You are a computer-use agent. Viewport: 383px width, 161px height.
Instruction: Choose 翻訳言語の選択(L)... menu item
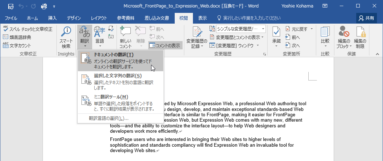120,118
